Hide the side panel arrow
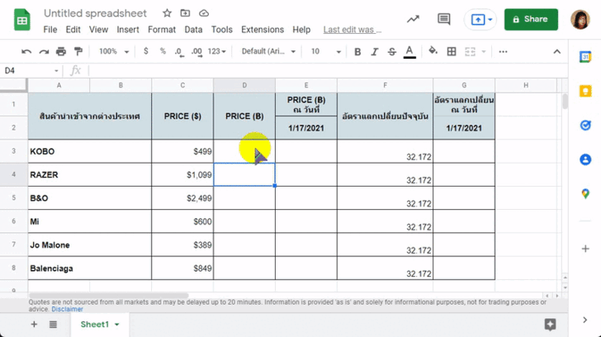 (584, 320)
